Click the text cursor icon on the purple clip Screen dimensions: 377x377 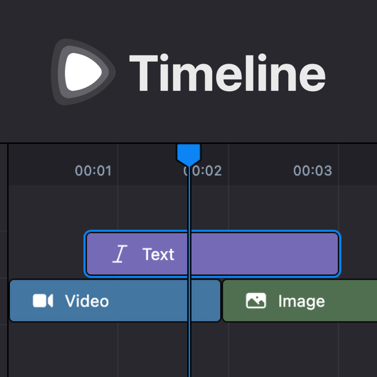click(x=119, y=254)
